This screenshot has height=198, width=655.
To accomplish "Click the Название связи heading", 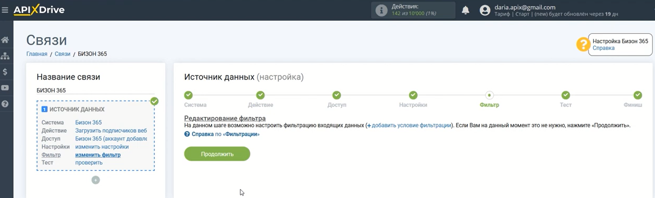I will tap(68, 77).
